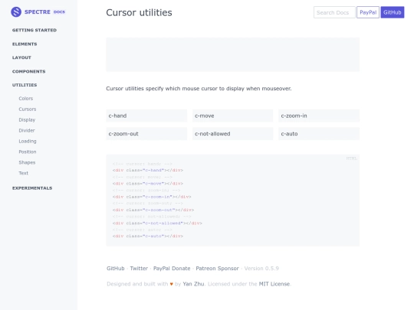Focus the Search Docs input field
This screenshot has width=414, height=310.
click(x=334, y=12)
